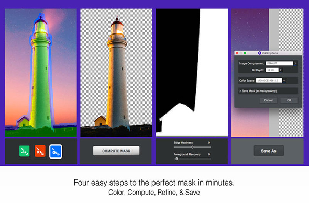Image resolution: width=309 pixels, height=215 pixels.
Task: Click the Foreground Recovery label text
Action: [187, 154]
